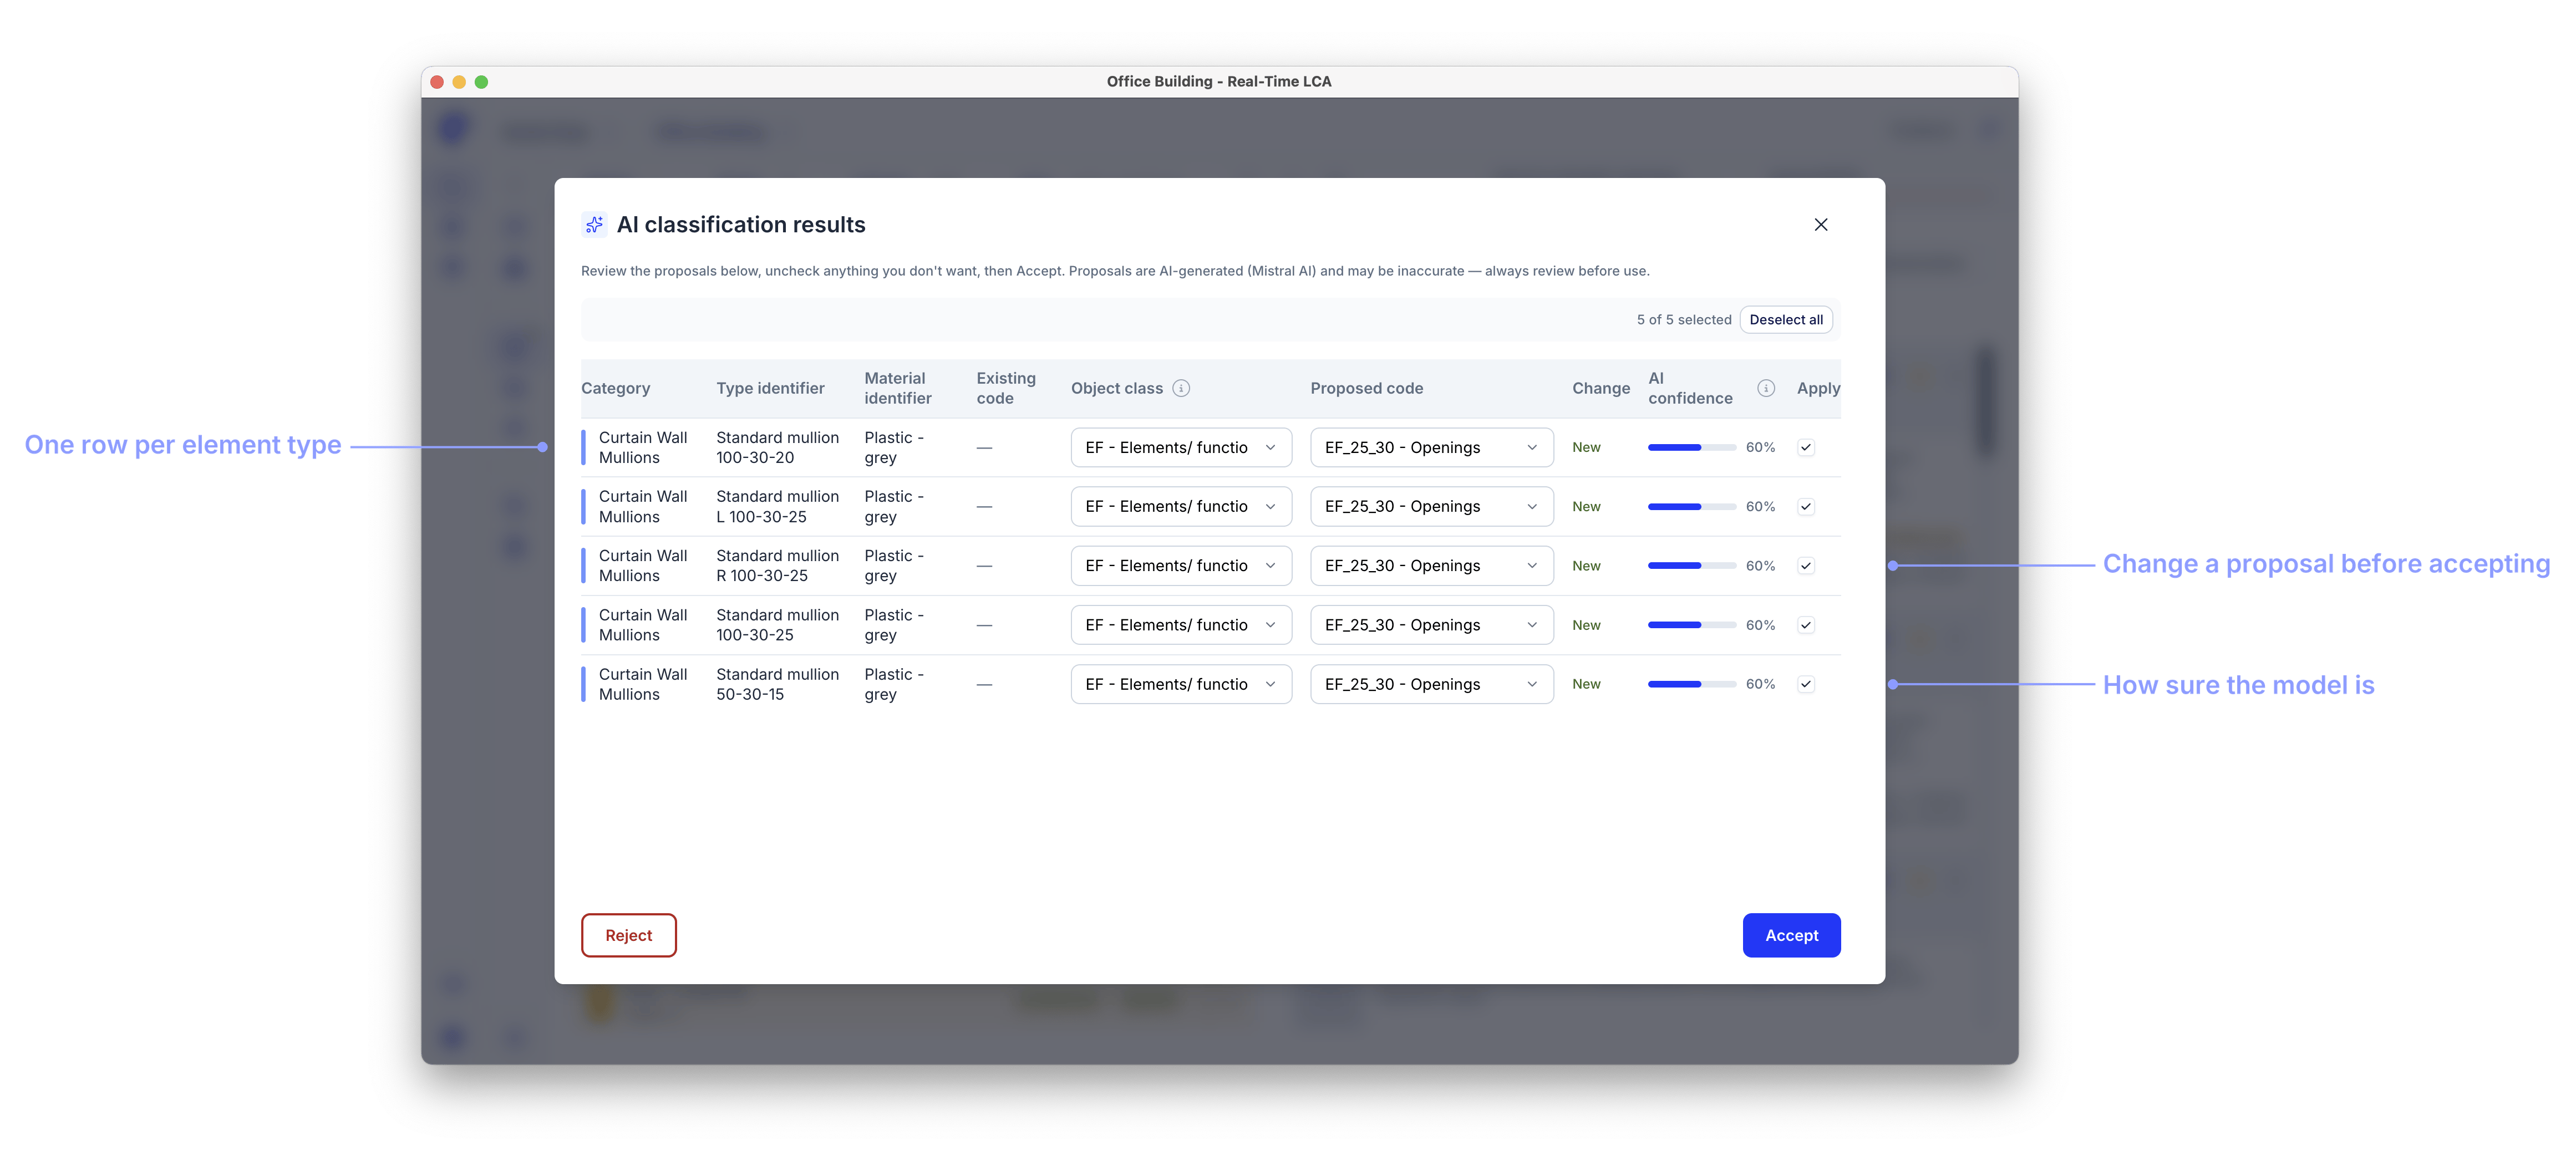Screen dimensions: 2576x1171
Task: Uncheck Apply for Standard mullion R 100-30-25
Action: point(1806,565)
